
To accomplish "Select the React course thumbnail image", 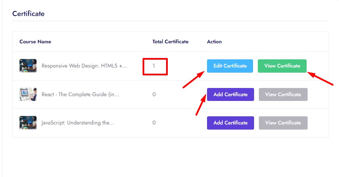I will pyautogui.click(x=28, y=94).
